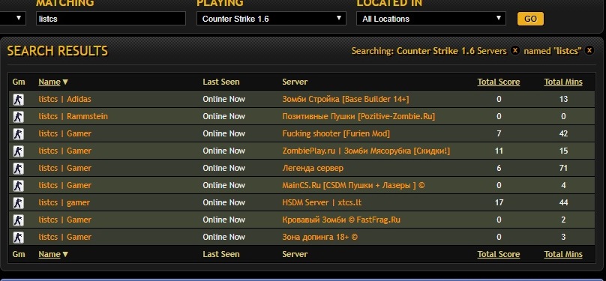Open listcs | Gamer on Зона допинга row

[x=65, y=237]
